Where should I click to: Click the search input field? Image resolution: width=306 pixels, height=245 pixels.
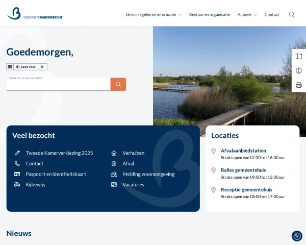tap(58, 85)
